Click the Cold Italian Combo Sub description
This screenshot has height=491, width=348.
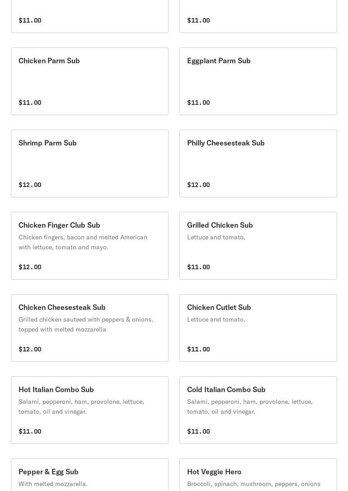(x=249, y=407)
